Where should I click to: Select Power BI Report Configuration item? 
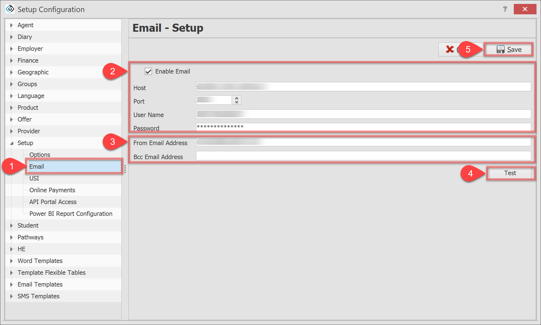[x=71, y=214]
